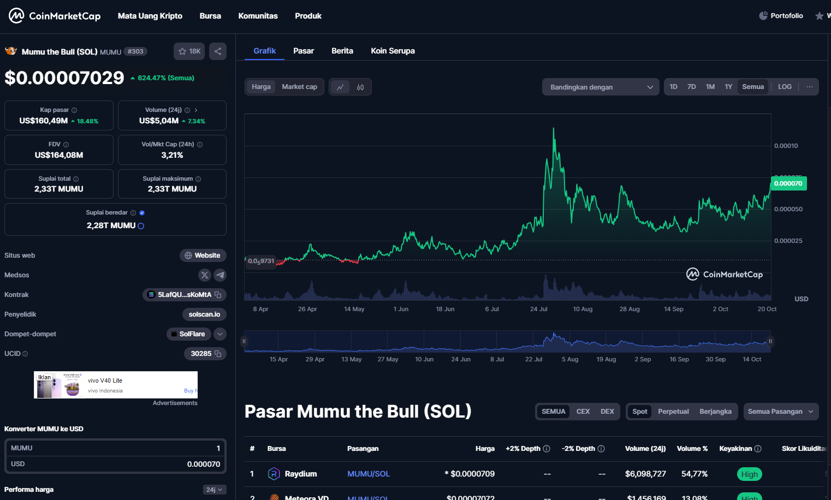
Task: Select Semua time range
Action: tap(753, 87)
